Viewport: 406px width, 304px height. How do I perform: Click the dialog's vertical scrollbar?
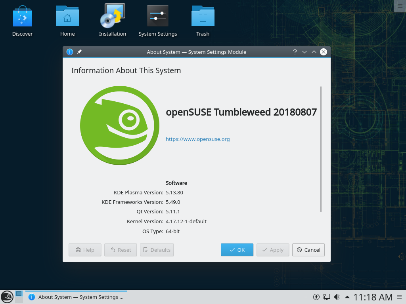321,149
